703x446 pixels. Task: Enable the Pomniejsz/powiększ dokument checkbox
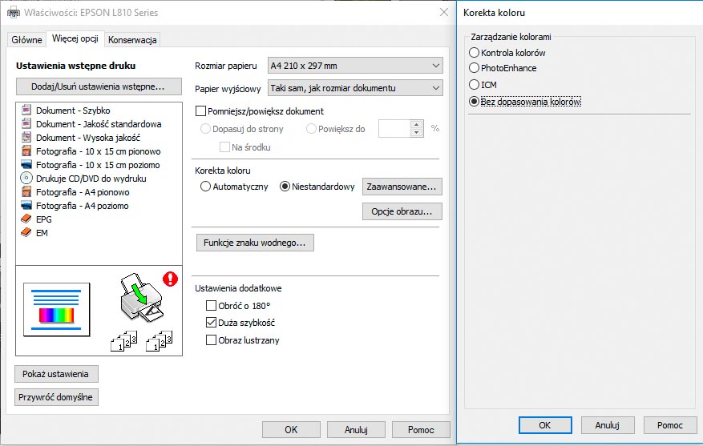coord(201,111)
